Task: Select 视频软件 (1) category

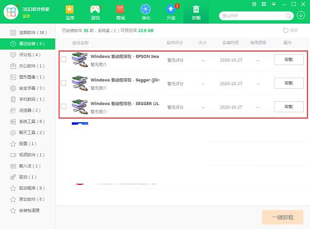Action: (28, 155)
